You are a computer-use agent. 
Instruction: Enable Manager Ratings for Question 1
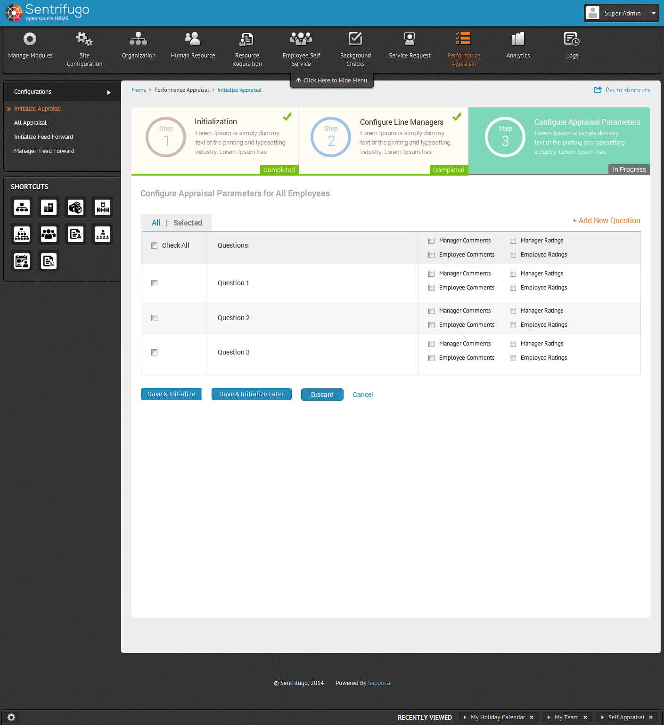click(x=513, y=274)
